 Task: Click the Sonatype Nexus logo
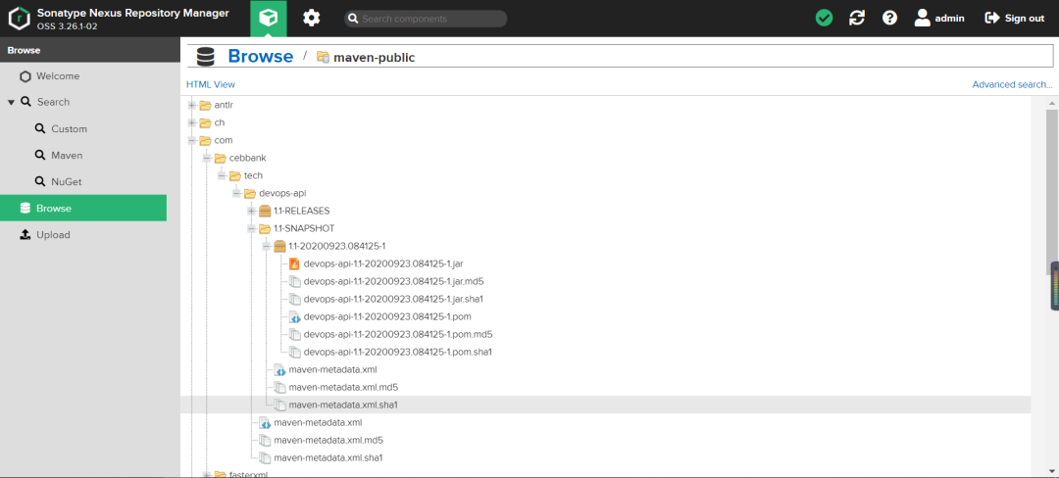click(19, 19)
